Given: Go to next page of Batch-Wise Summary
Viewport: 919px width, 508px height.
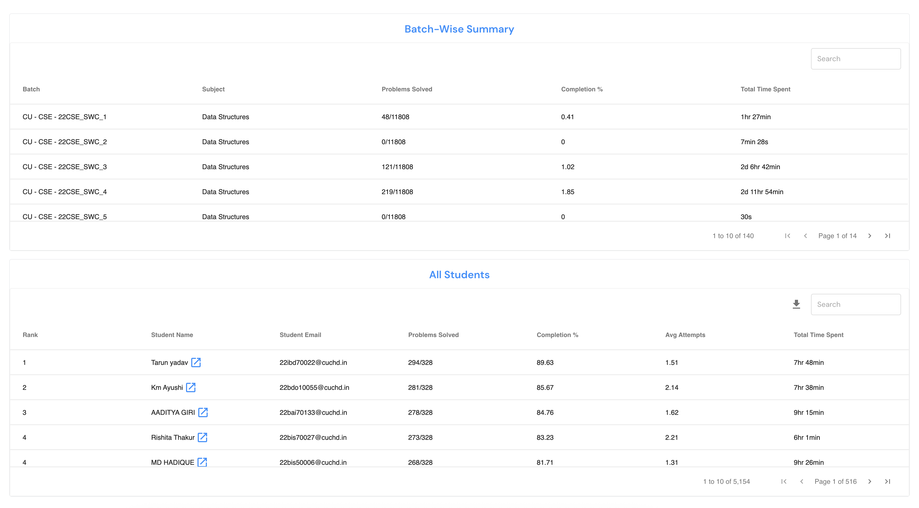Looking at the screenshot, I should click(870, 236).
